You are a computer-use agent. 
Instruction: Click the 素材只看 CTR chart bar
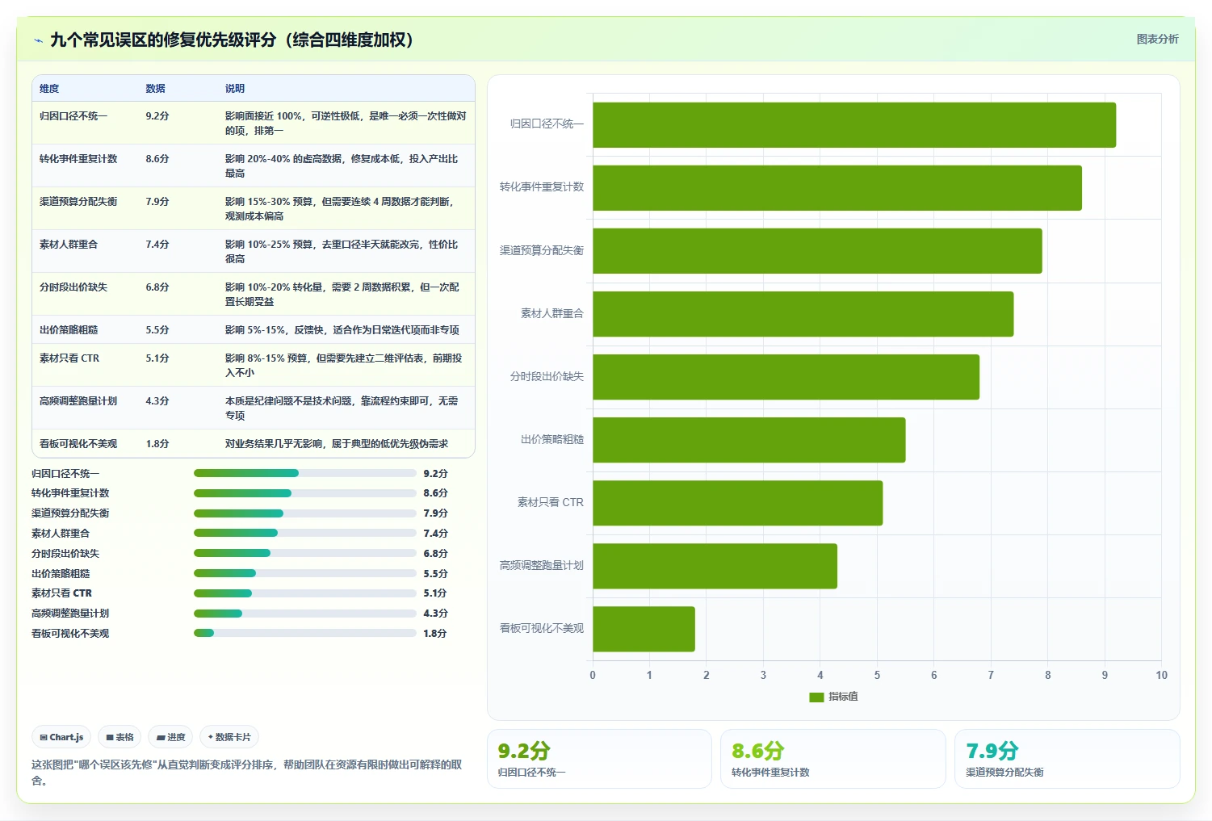[738, 503]
